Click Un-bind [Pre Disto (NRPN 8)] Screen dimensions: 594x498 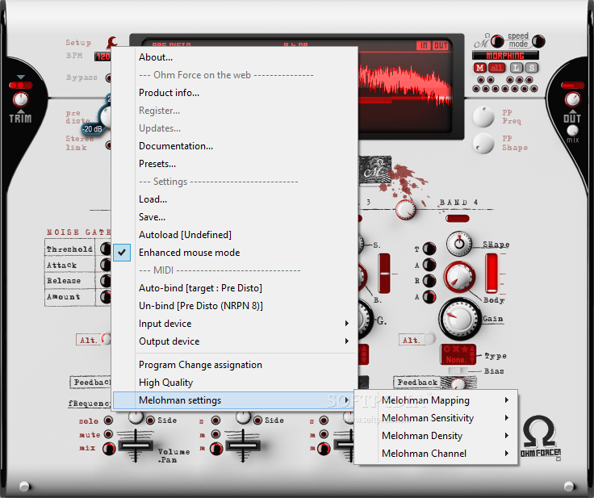coord(236,305)
